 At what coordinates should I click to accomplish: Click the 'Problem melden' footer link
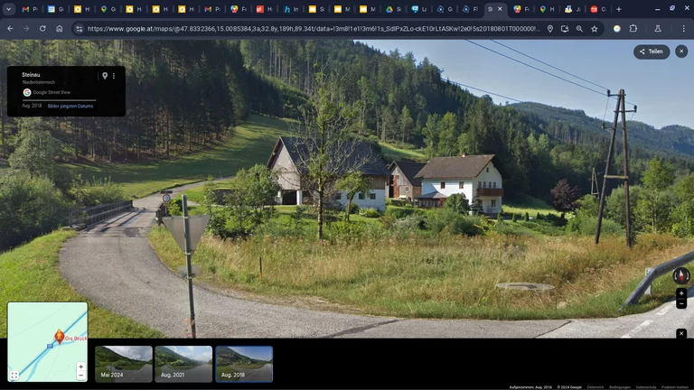[674, 386]
